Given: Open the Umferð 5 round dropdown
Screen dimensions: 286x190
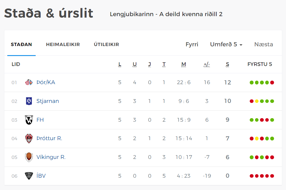Looking at the screenshot, I should [x=226, y=45].
